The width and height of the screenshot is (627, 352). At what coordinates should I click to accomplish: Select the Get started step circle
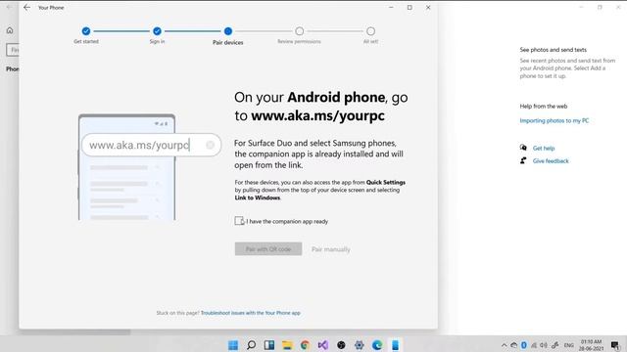(x=86, y=31)
